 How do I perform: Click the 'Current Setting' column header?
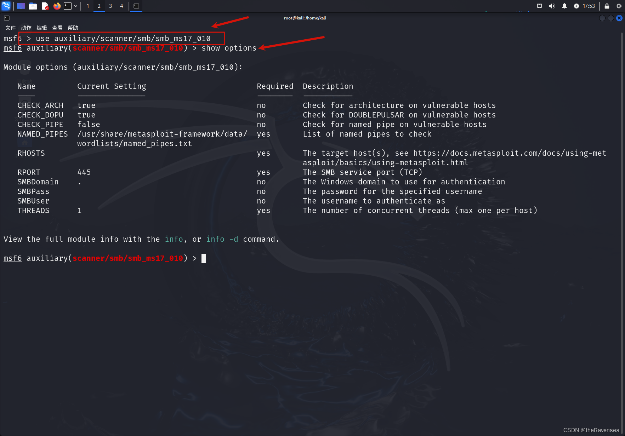[112, 86]
